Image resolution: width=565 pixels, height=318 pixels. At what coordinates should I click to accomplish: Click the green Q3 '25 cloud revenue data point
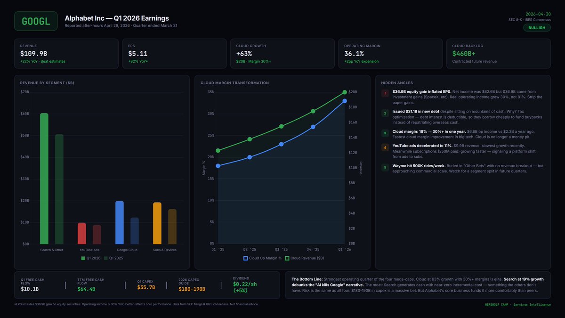[x=281, y=126]
